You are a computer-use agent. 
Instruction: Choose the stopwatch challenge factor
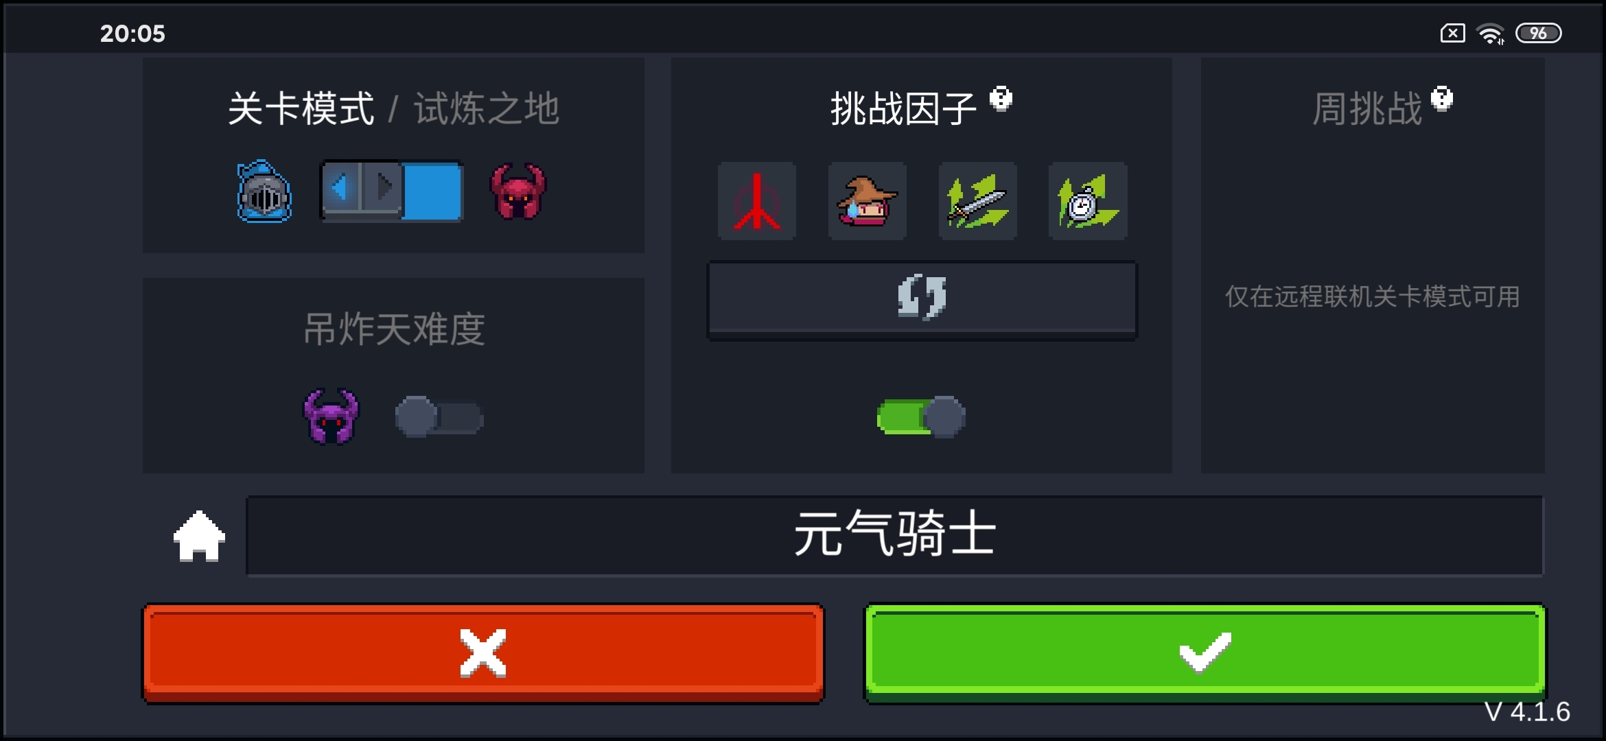coord(1088,201)
